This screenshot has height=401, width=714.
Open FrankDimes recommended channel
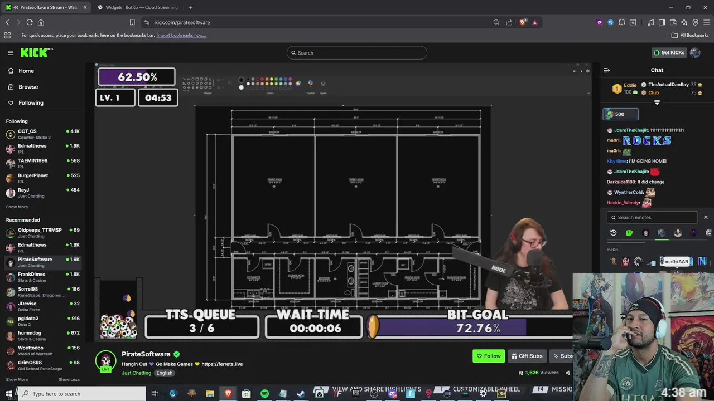[x=43, y=277]
